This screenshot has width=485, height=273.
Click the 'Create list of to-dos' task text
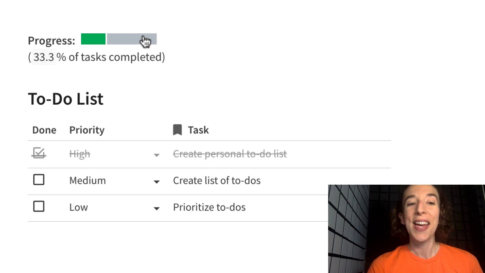pyautogui.click(x=217, y=180)
